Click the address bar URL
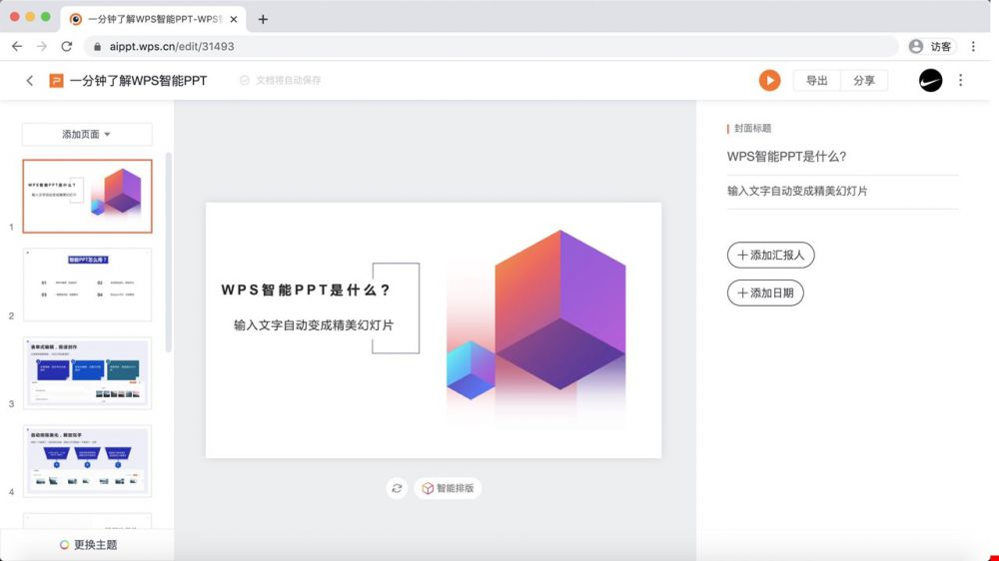Viewport: 999px width, 561px height. tap(172, 47)
